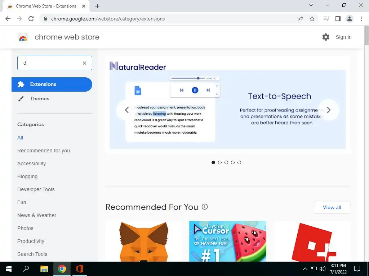The image size is (369, 276).
Task: Click the Chrome Web Store rainbow logo
Action: point(23,37)
